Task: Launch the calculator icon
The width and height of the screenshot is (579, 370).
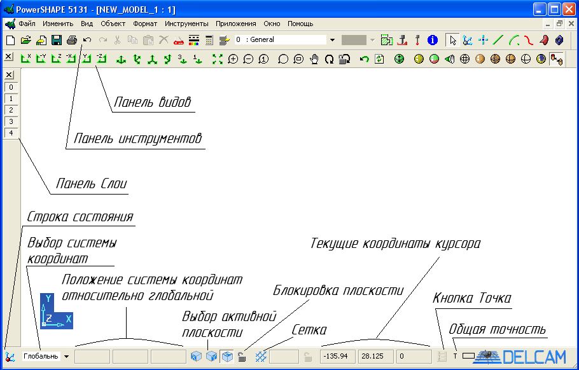Action: tap(209, 40)
